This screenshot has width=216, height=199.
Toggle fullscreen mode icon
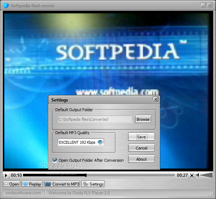click(192, 175)
